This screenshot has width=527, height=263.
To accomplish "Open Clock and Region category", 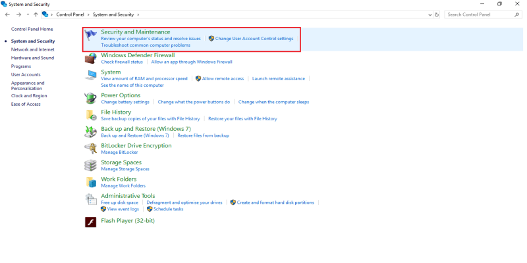I will coord(29,95).
